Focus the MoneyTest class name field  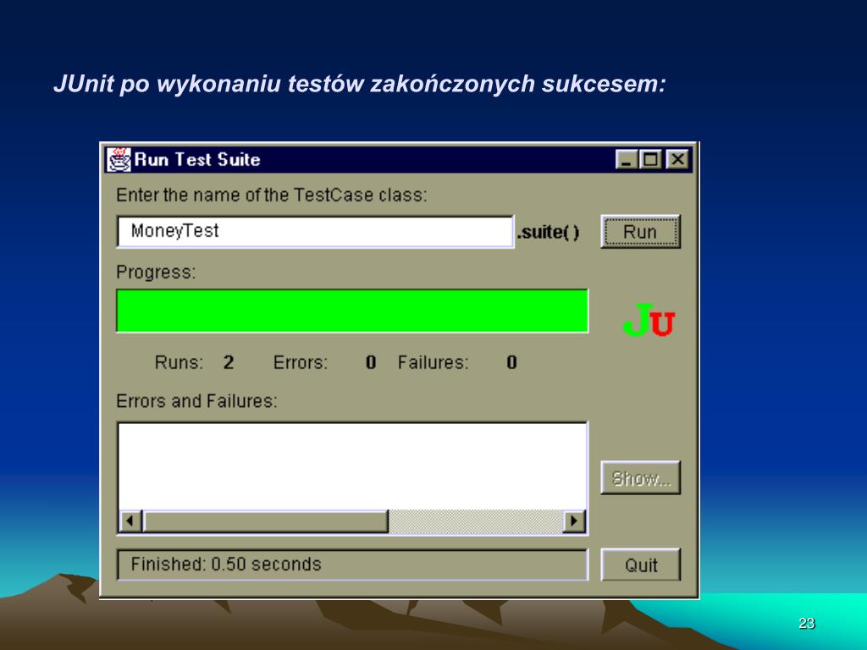click(315, 232)
